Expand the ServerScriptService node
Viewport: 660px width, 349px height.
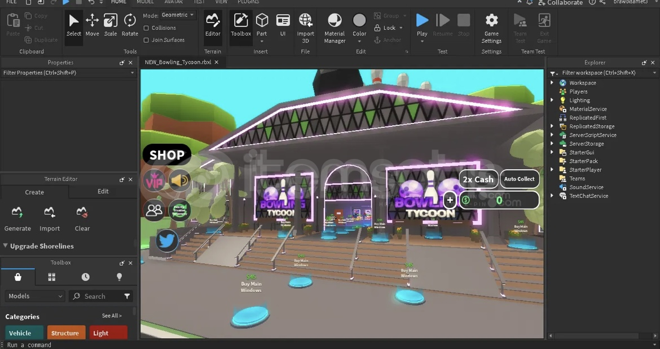pyautogui.click(x=552, y=135)
